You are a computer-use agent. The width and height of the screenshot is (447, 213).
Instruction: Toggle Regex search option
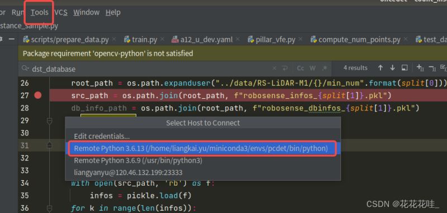(325, 68)
